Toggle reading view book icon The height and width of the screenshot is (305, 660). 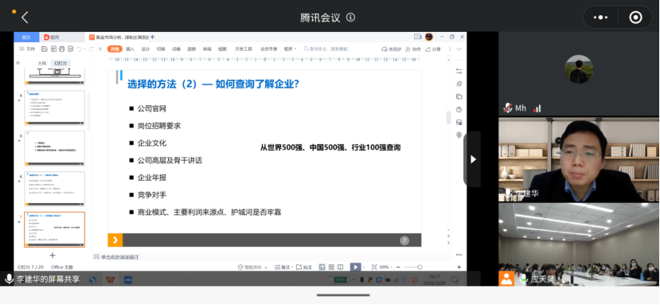point(341,267)
